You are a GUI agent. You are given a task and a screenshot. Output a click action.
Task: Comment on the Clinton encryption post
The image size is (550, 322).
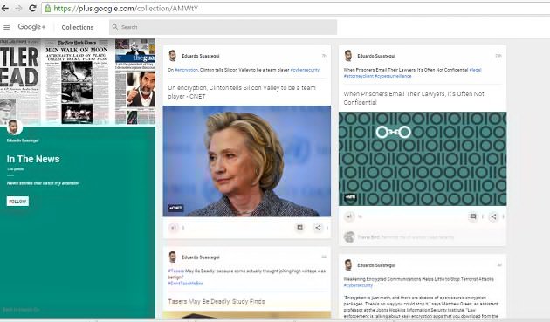click(x=300, y=227)
